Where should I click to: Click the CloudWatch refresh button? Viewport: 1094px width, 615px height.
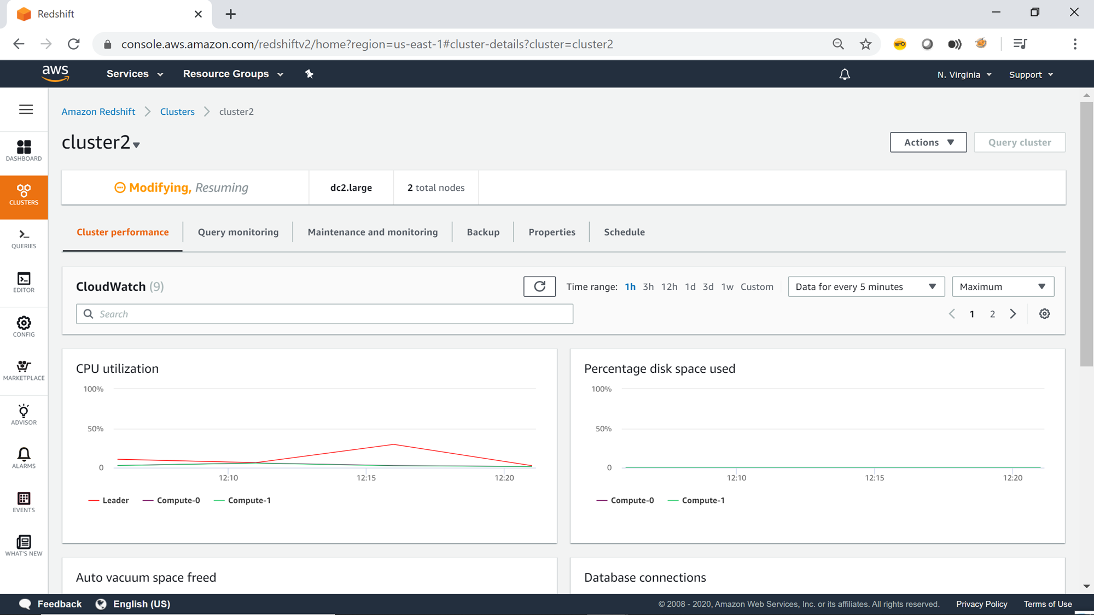click(539, 286)
